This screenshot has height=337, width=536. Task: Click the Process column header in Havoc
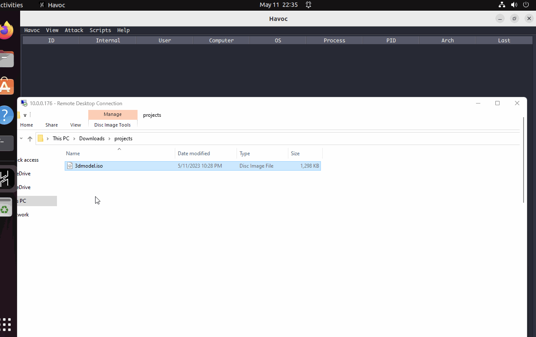tap(334, 40)
